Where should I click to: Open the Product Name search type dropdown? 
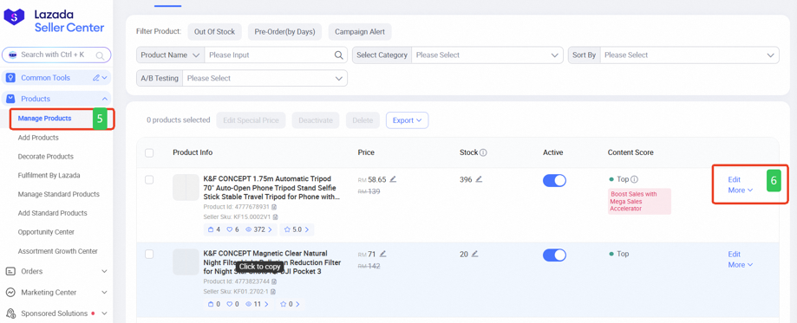coord(170,55)
